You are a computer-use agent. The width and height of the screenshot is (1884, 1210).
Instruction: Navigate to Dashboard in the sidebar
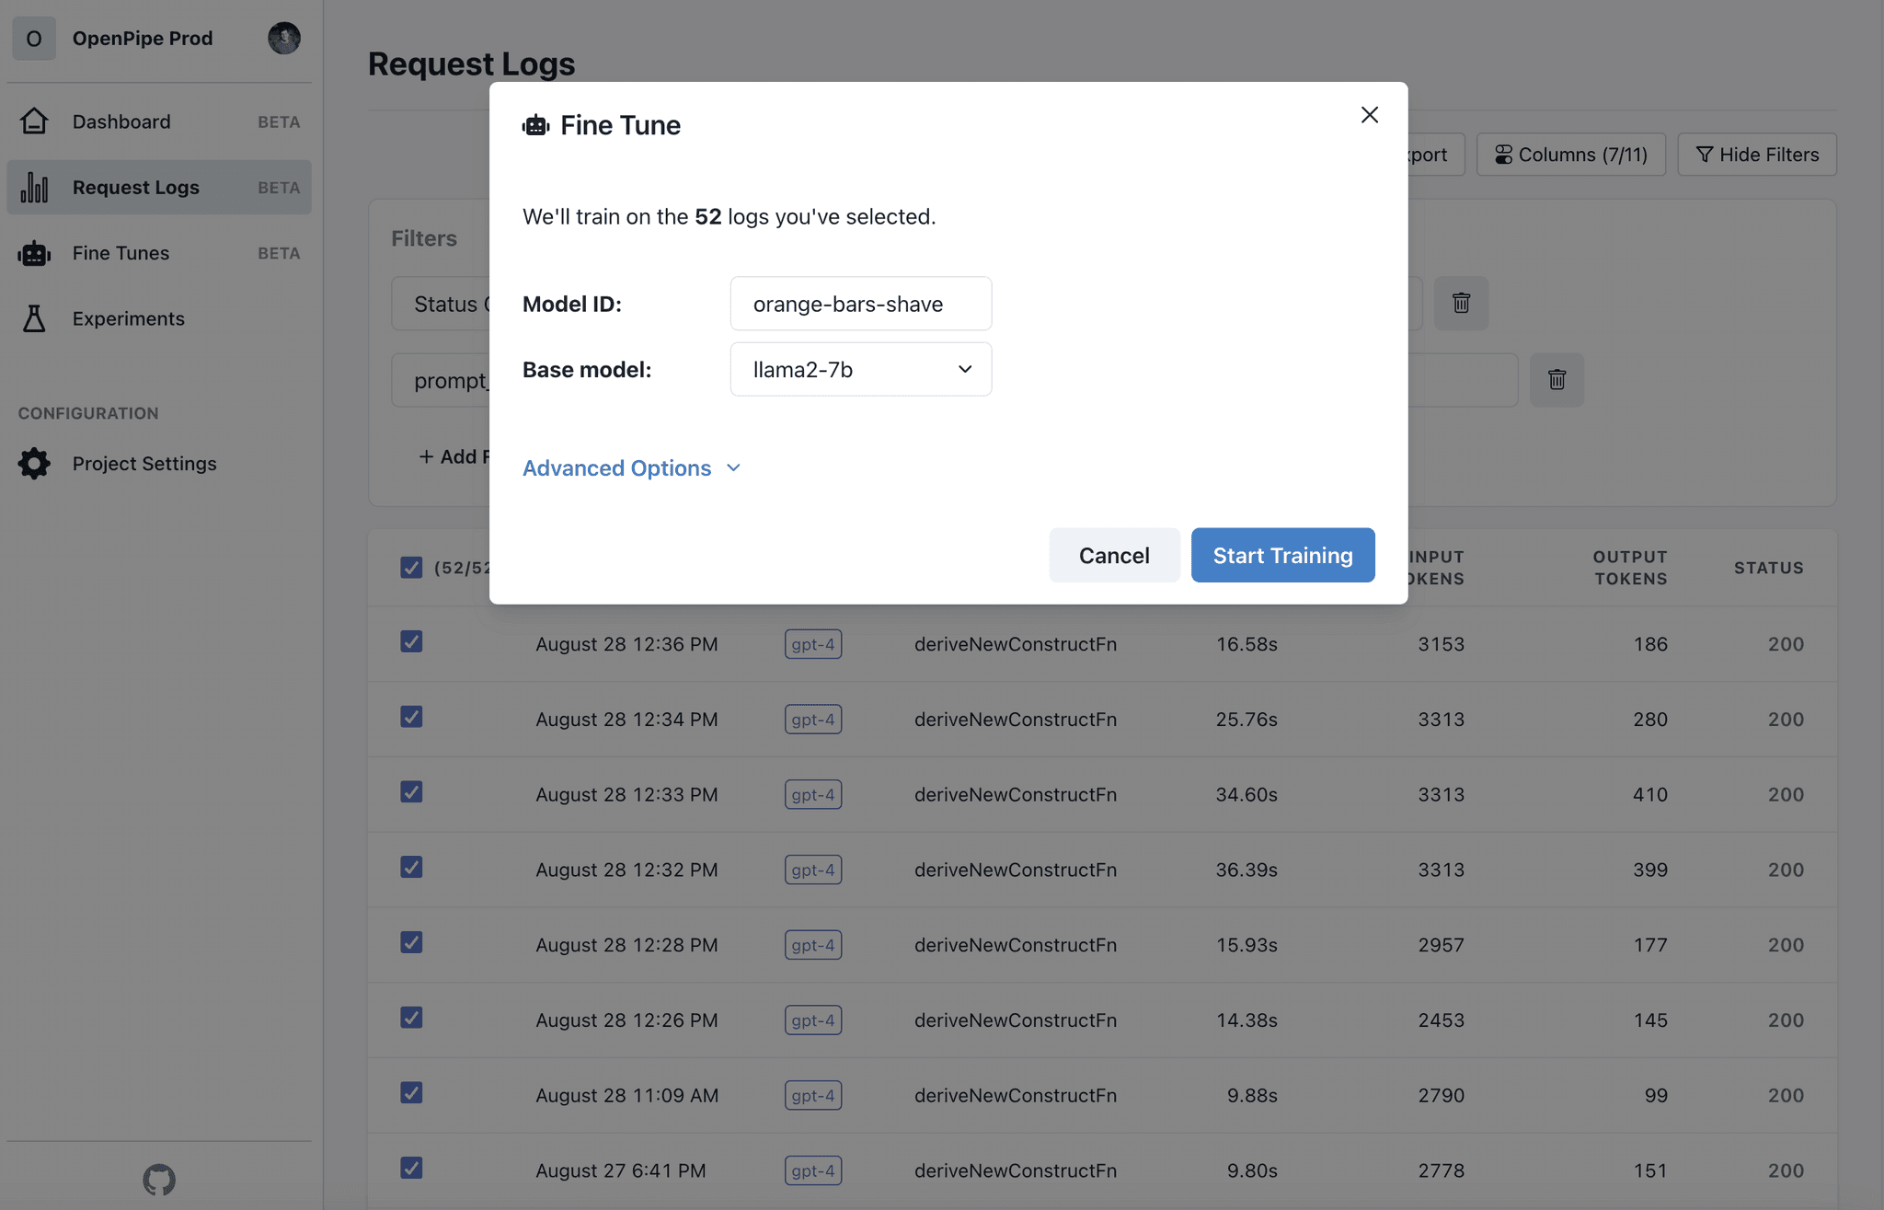[121, 121]
